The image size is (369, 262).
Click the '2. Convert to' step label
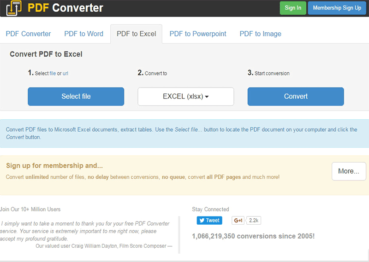click(152, 73)
